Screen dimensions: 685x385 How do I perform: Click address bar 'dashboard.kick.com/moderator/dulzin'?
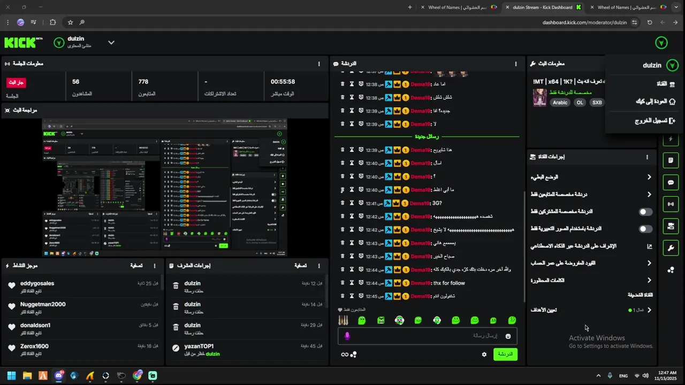coord(584,22)
